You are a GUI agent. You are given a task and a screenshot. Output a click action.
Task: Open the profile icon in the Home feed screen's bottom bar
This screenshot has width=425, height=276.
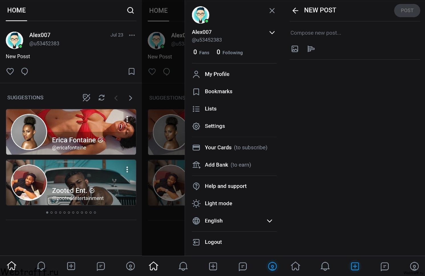click(131, 266)
